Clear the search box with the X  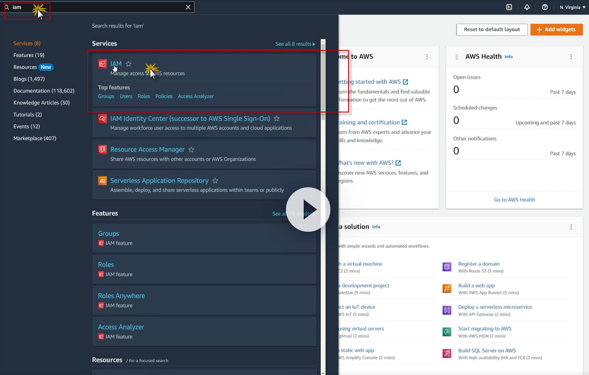point(188,7)
